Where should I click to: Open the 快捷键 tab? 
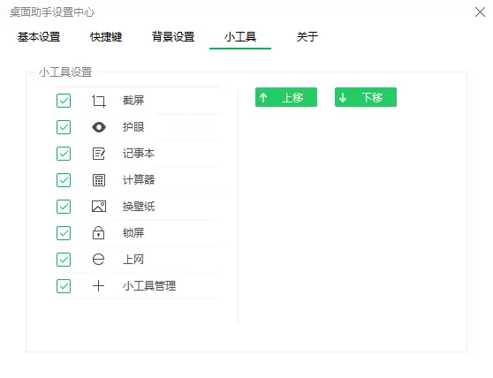(106, 37)
